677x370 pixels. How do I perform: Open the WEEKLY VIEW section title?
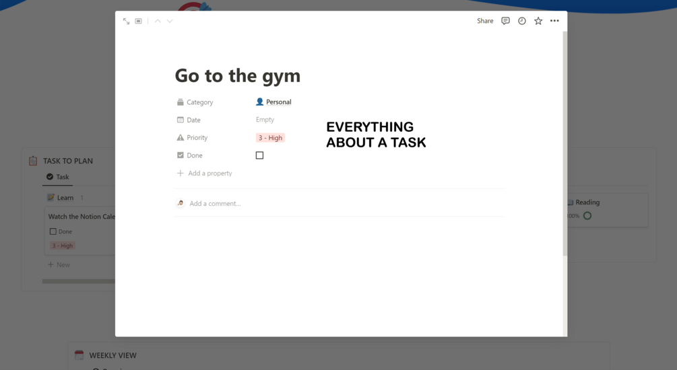[112, 355]
